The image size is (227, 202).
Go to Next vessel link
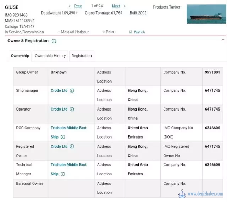click(116, 6)
